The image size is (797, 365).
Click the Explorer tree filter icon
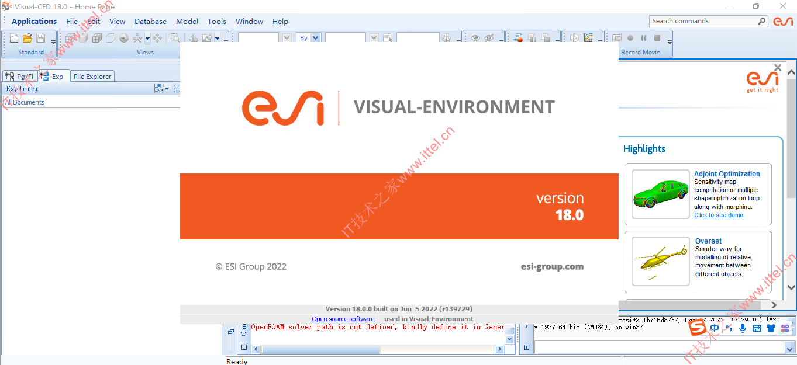click(x=158, y=89)
